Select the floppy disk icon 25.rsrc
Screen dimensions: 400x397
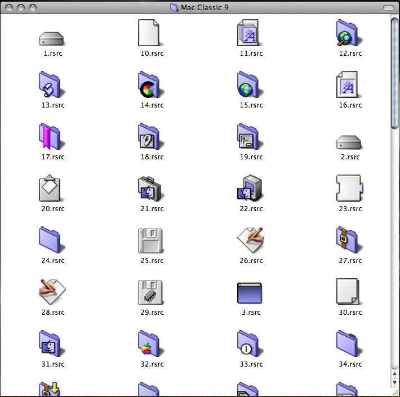point(150,240)
